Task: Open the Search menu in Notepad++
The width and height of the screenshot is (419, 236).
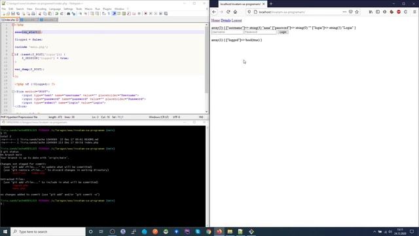Action: click(x=20, y=9)
